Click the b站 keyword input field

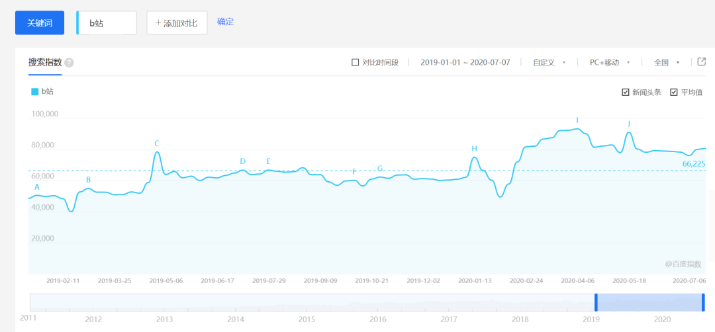pos(107,22)
